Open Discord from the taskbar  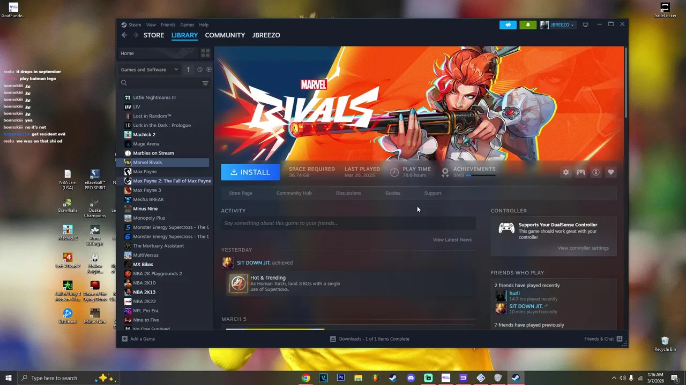(411, 378)
